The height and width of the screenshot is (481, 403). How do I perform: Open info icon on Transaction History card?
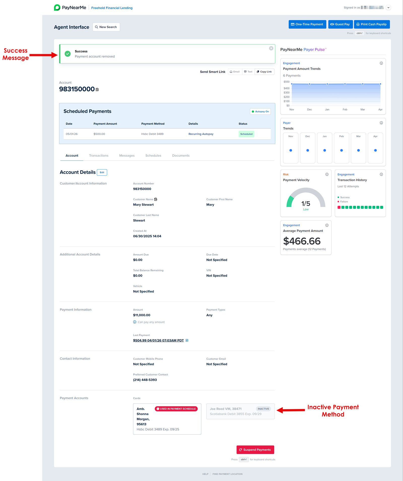coord(381,174)
